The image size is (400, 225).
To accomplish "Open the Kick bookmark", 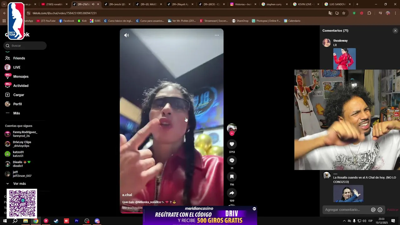I will (82, 21).
